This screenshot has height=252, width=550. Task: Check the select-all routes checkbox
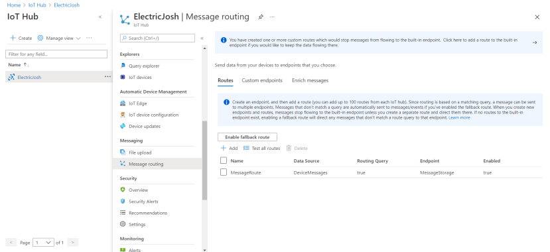(x=224, y=160)
